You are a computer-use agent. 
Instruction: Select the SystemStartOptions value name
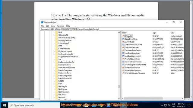(x=133, y=70)
